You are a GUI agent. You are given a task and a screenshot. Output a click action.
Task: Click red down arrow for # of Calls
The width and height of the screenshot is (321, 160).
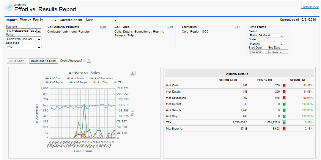click(284, 85)
